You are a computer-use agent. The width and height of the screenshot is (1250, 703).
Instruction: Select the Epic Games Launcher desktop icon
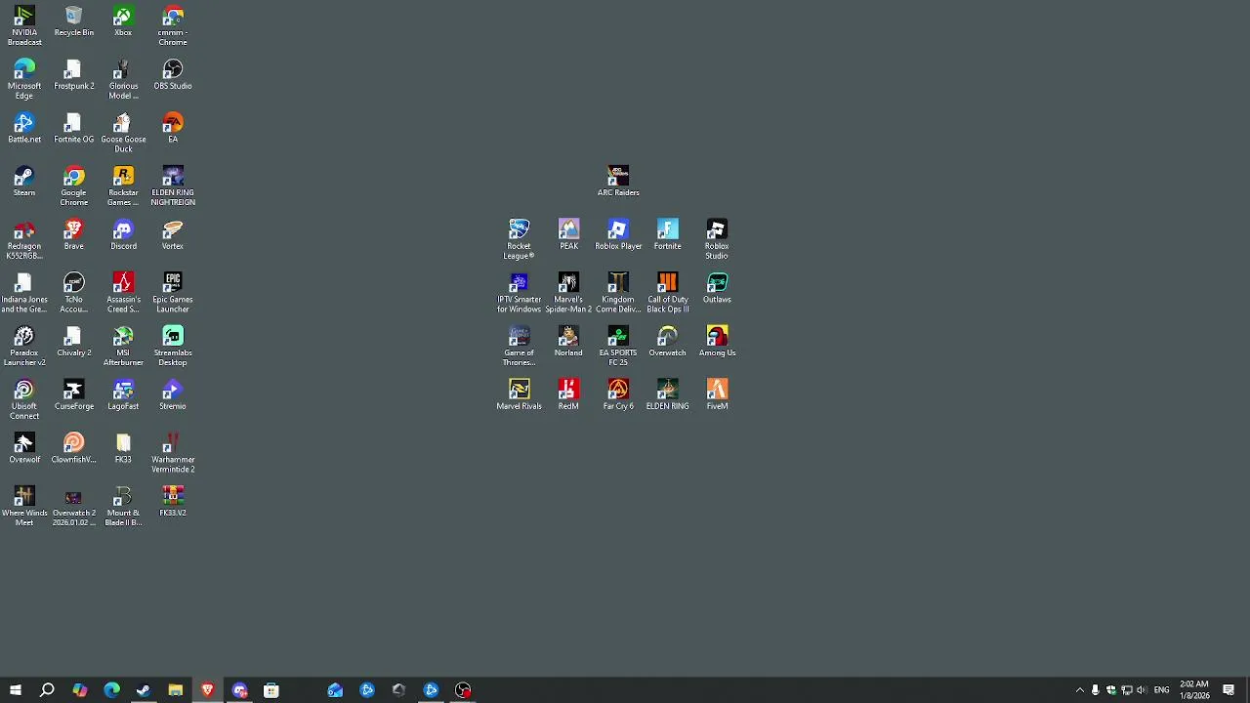(x=173, y=294)
